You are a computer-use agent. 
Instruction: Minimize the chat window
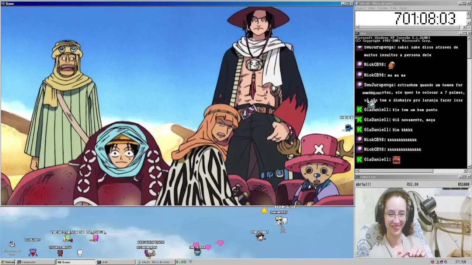tap(461, 33)
